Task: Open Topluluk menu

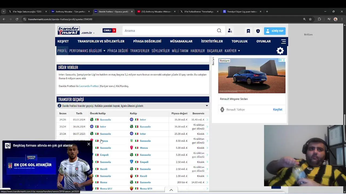Action: (x=239, y=41)
